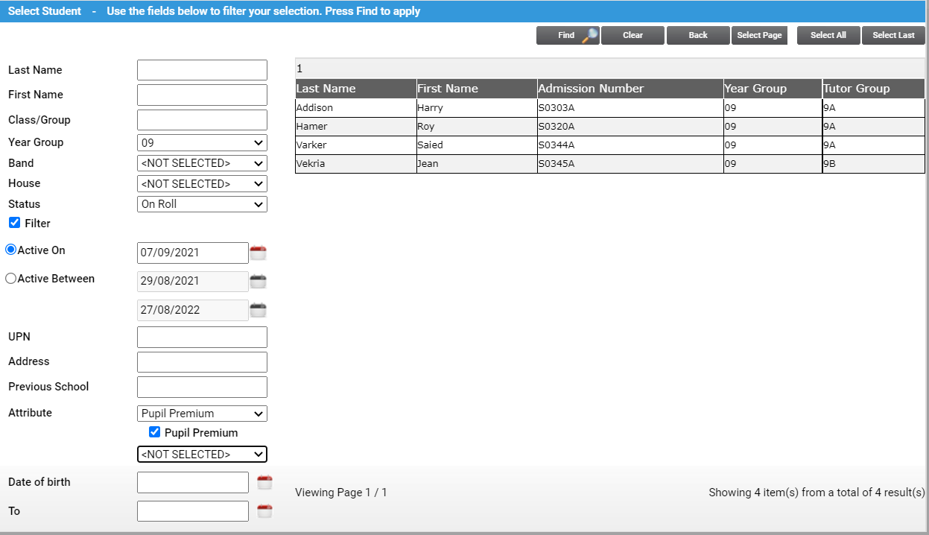Expand the Band dropdown

coord(201,162)
